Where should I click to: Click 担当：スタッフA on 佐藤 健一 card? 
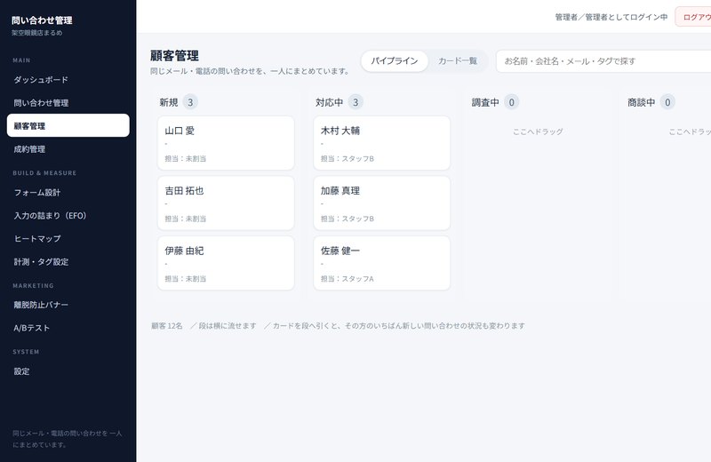click(348, 279)
